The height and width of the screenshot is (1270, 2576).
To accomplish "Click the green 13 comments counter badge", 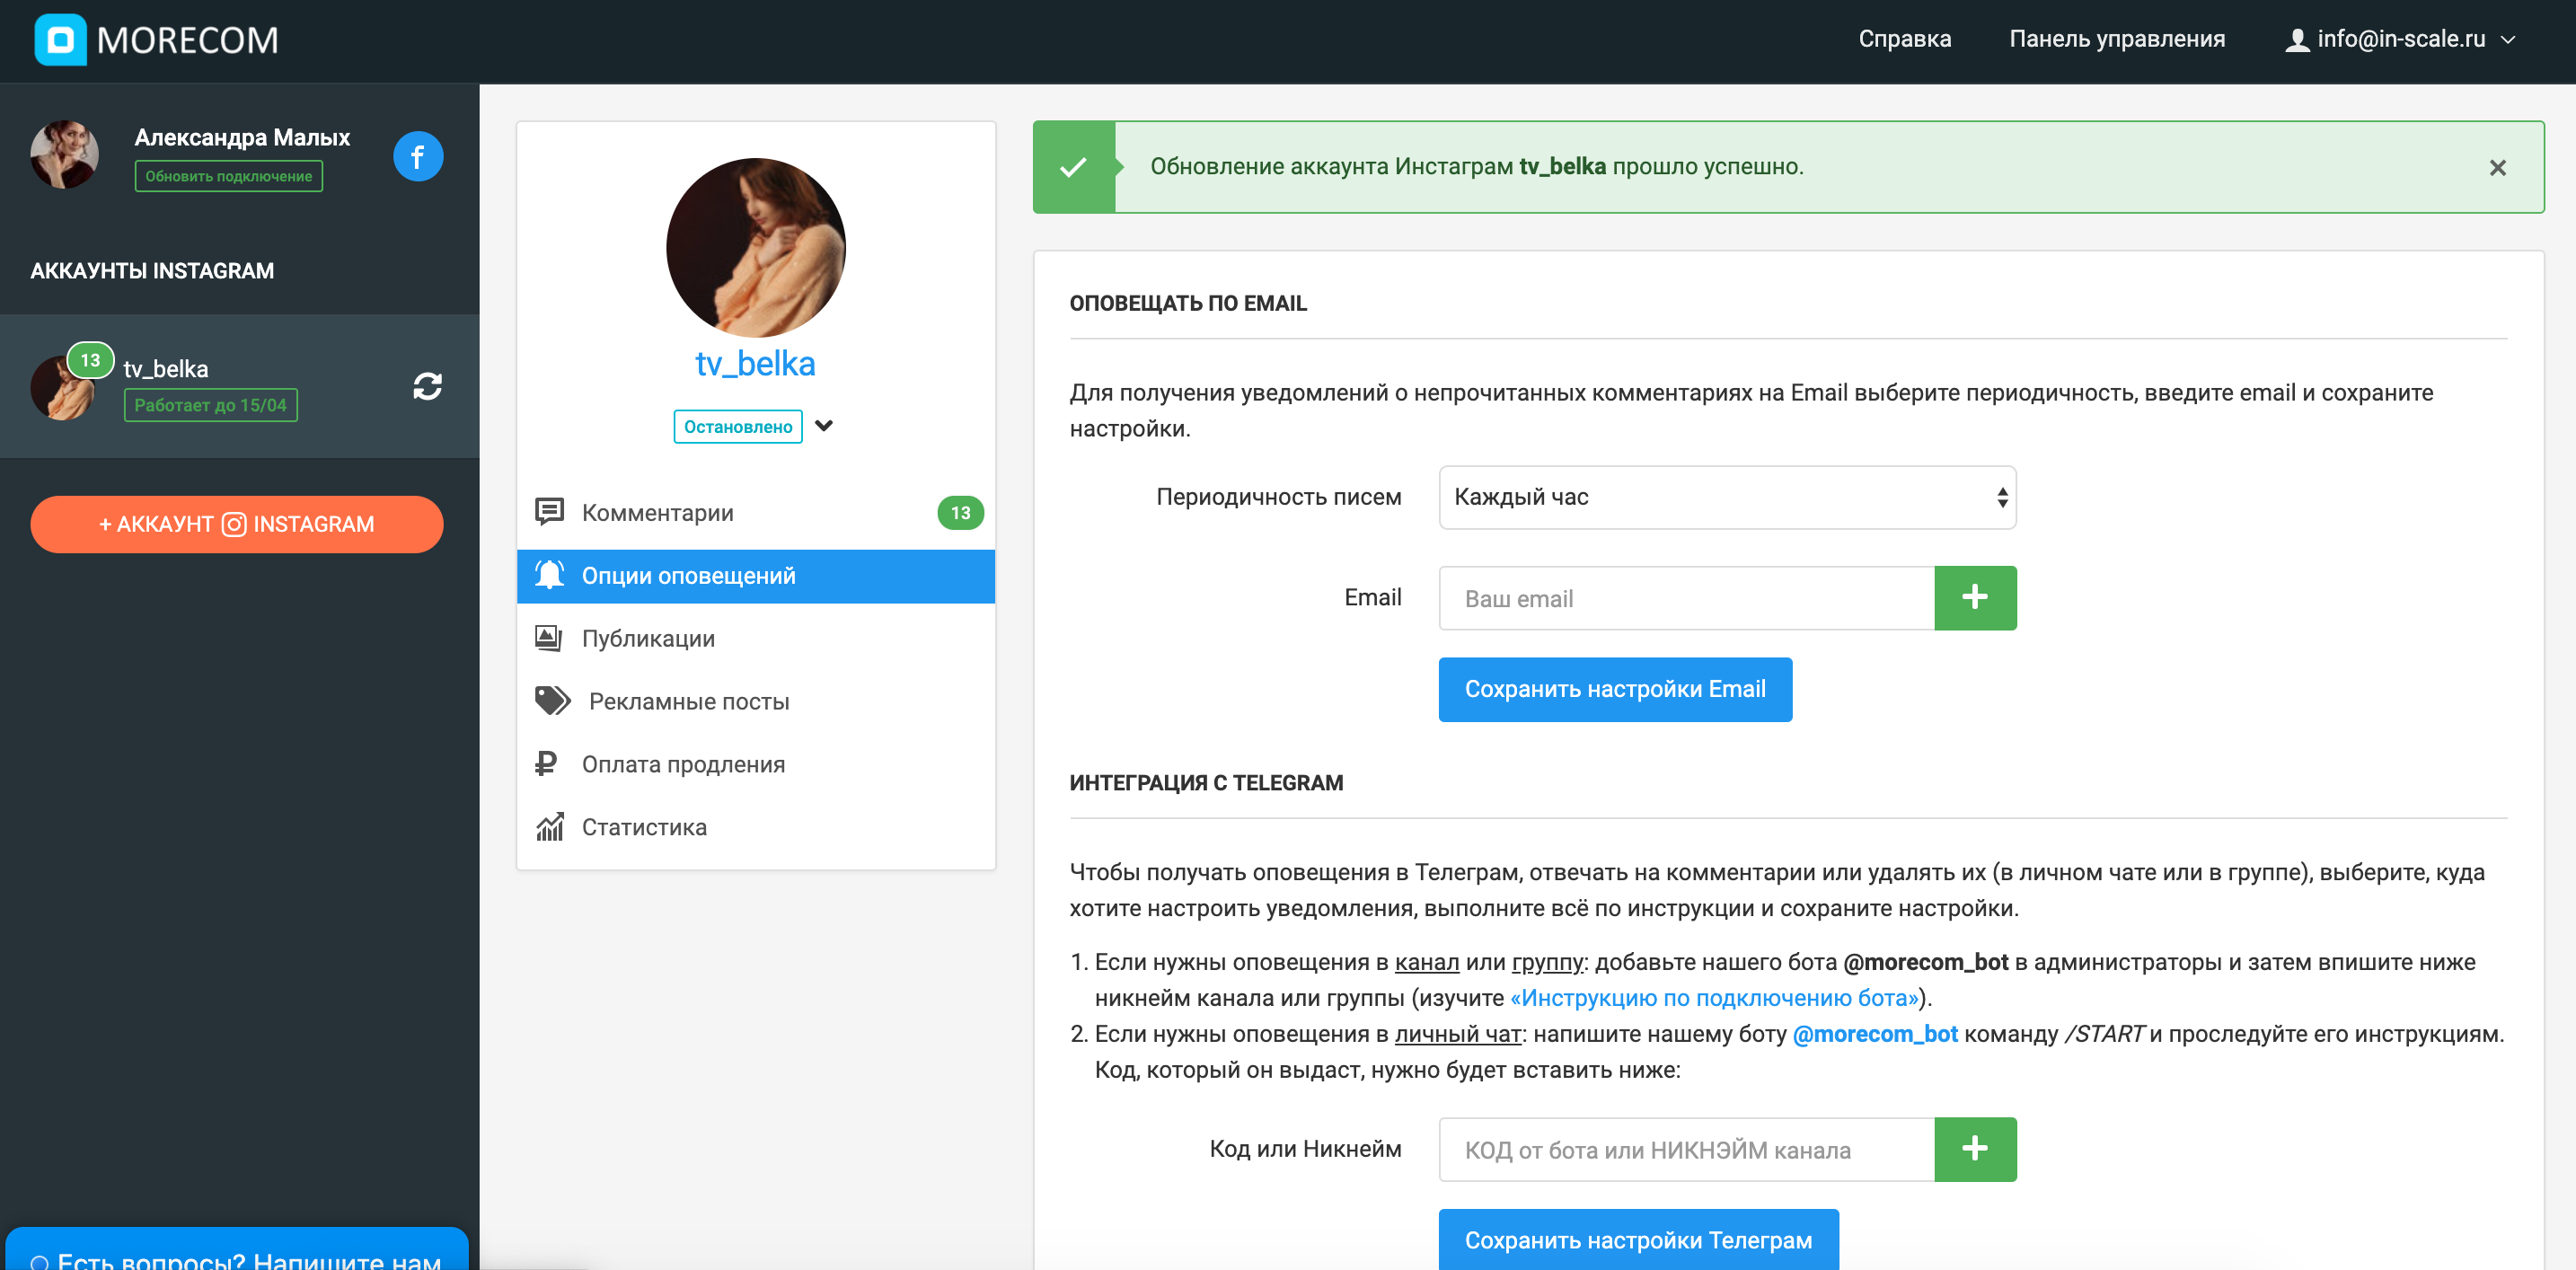I will pos(960,513).
